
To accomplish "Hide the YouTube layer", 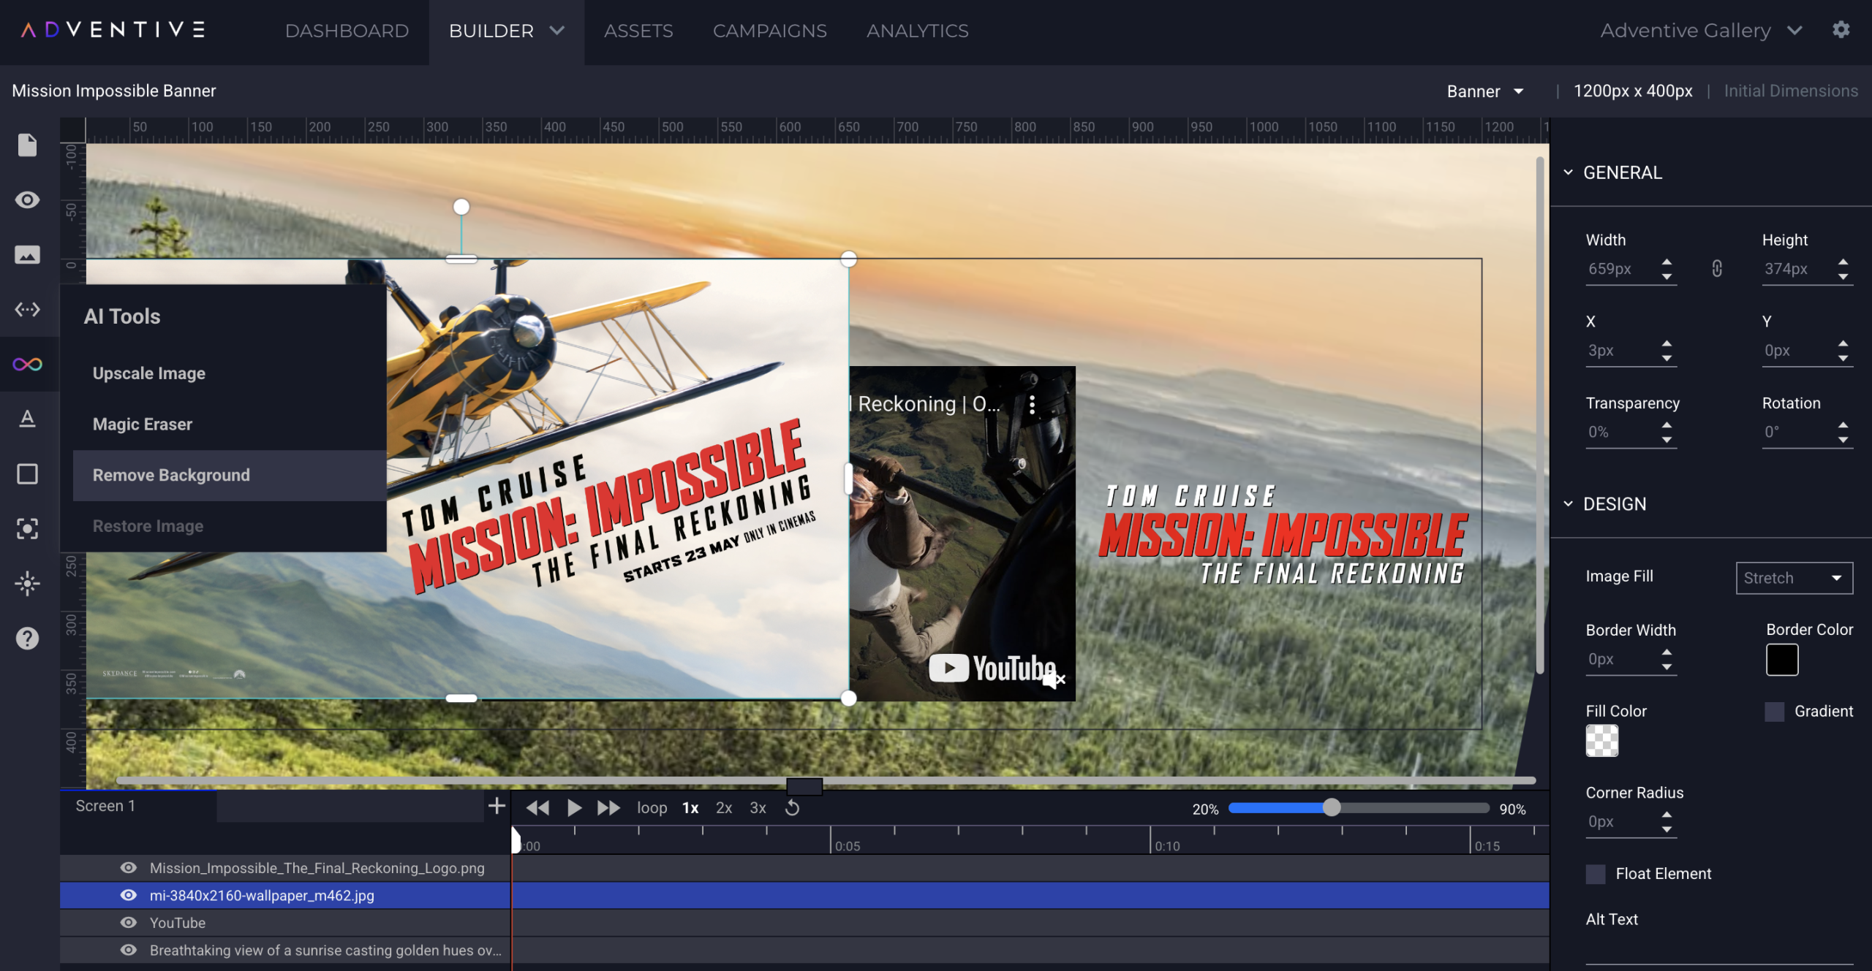I will coord(128,922).
